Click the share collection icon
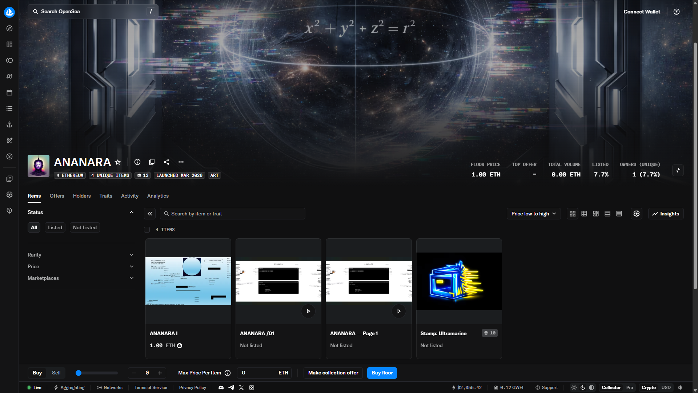Image resolution: width=698 pixels, height=393 pixels. (167, 162)
